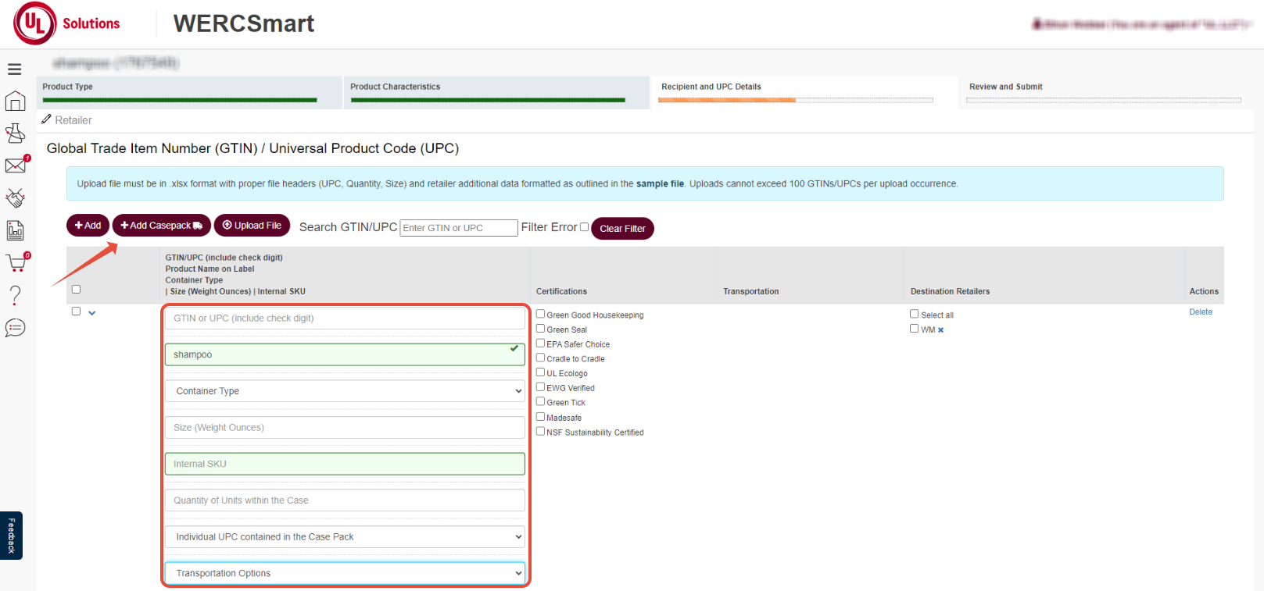Open the chat bubble icon
Image resolution: width=1264 pixels, height=591 pixels.
[15, 328]
